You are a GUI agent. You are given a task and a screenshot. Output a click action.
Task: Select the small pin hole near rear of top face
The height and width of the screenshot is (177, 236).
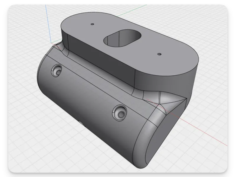[92, 24]
